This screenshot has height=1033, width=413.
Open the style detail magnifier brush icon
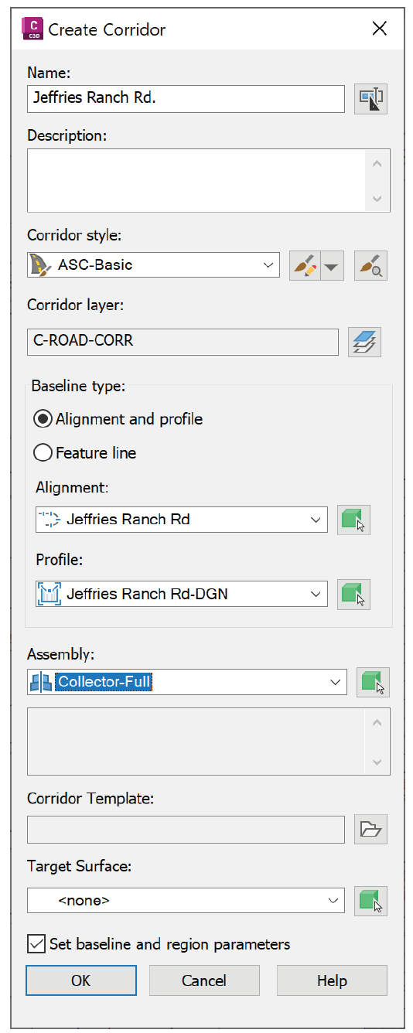point(370,265)
